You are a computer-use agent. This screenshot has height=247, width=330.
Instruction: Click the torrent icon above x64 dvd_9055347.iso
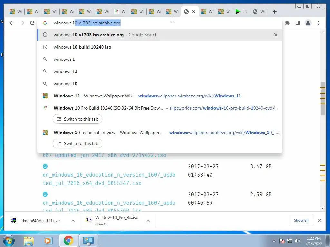45,166
